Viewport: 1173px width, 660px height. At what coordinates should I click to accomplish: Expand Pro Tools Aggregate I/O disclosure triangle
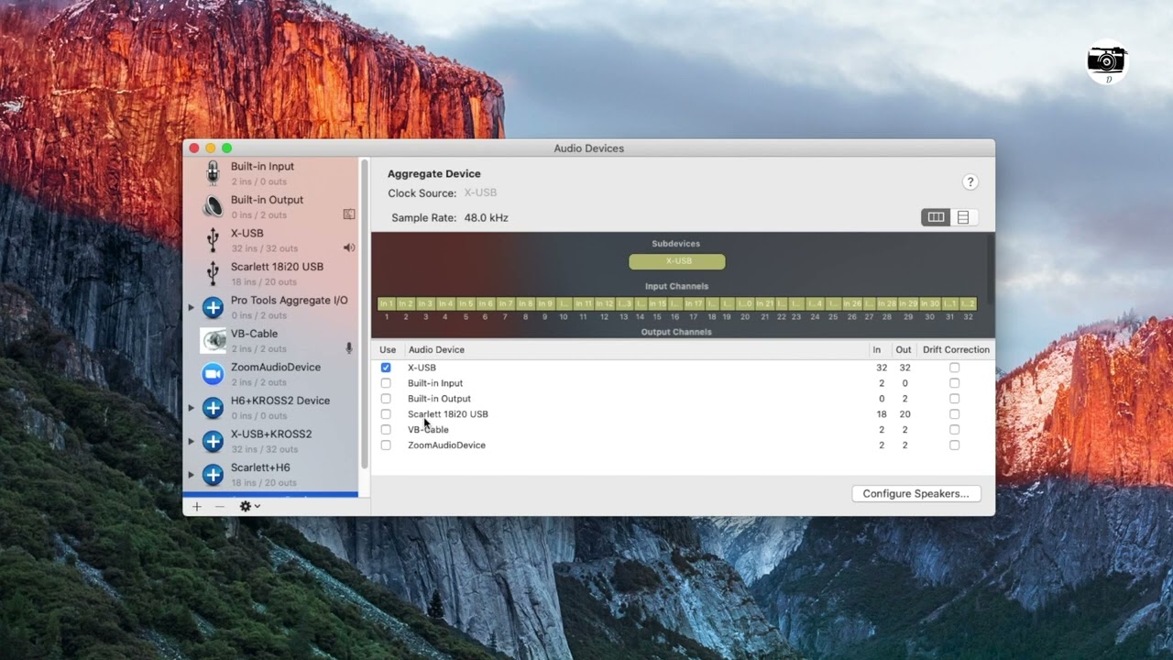191,307
